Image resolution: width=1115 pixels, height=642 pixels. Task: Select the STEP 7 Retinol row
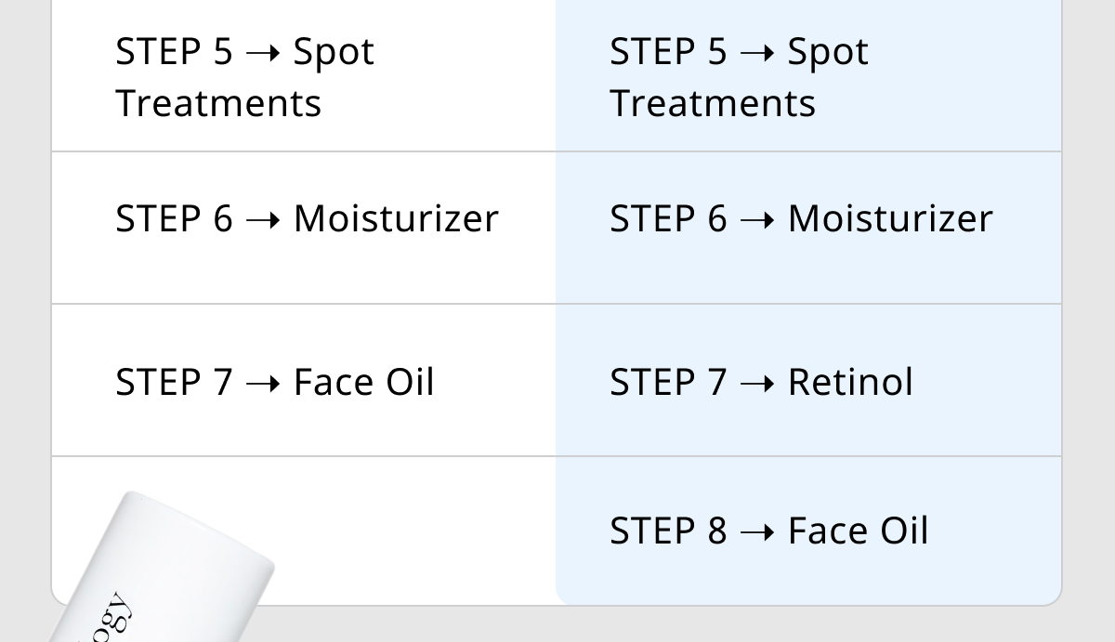[808, 380]
